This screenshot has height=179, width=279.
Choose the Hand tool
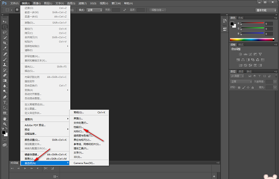pyautogui.click(x=5, y=119)
